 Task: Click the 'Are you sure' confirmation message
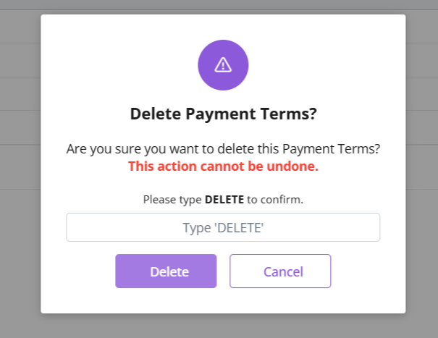223,150
